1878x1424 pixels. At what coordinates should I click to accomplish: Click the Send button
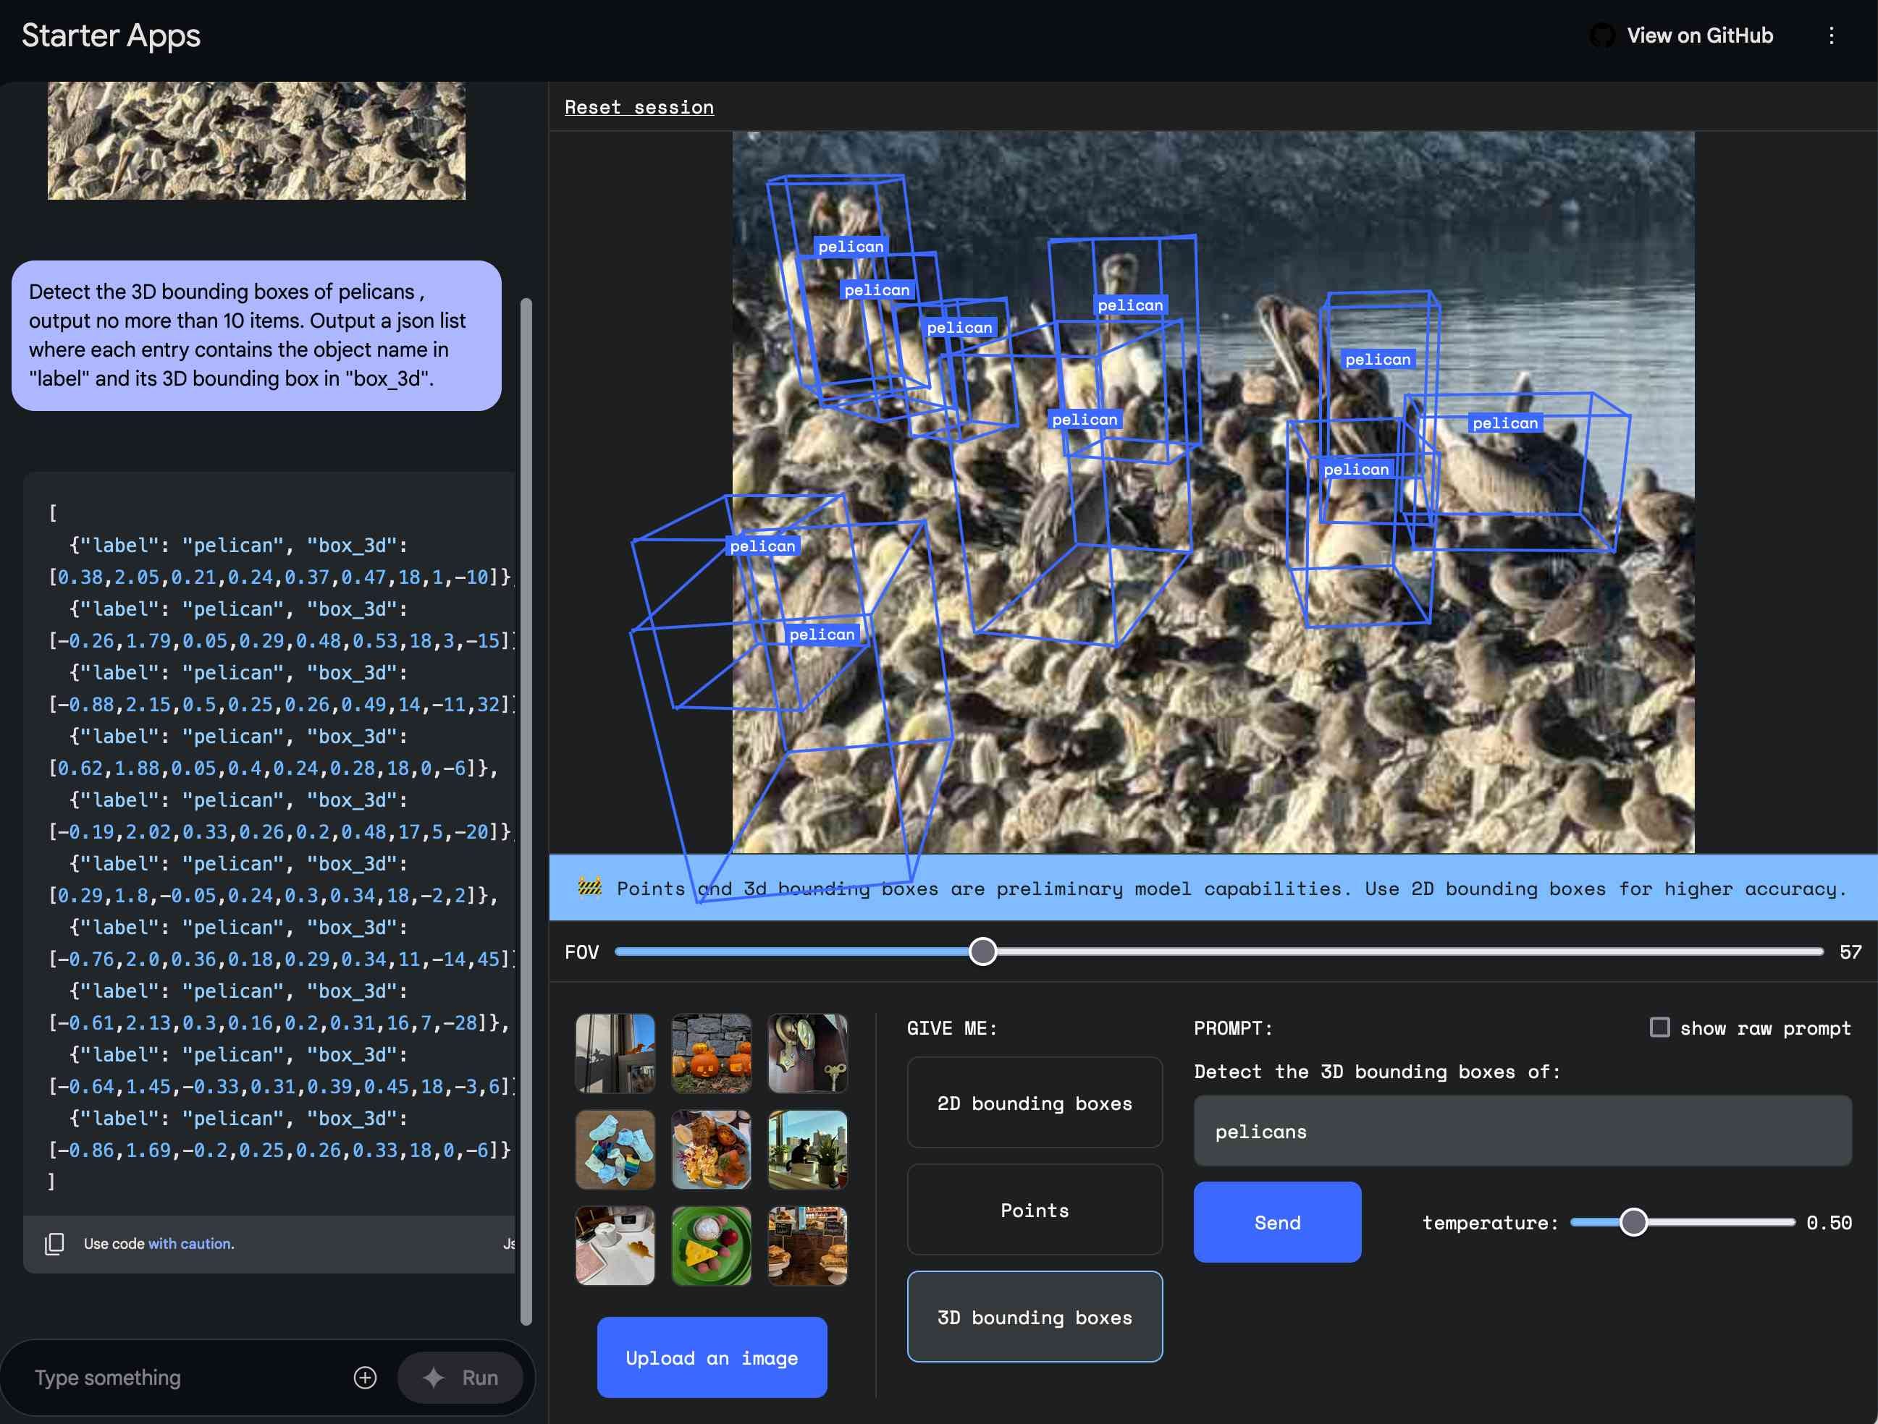point(1277,1222)
